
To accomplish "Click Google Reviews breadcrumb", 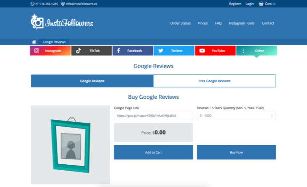I will [54, 42].
